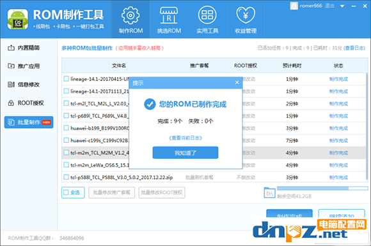Select 推广应用 in sidebar
The width and height of the screenshot is (371, 246).
point(29,66)
